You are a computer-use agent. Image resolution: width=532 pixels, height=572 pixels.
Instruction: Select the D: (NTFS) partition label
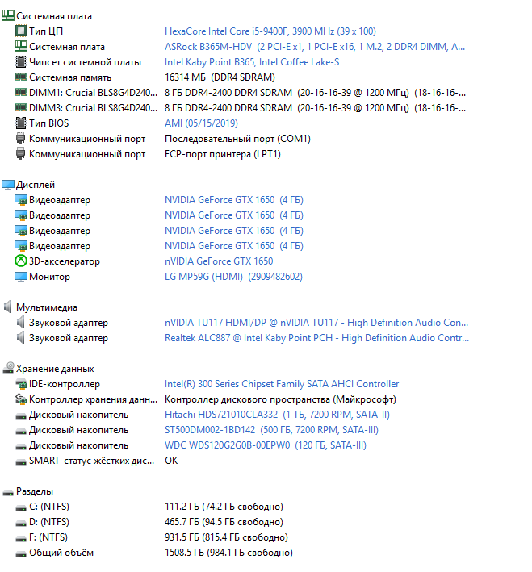[49, 522]
